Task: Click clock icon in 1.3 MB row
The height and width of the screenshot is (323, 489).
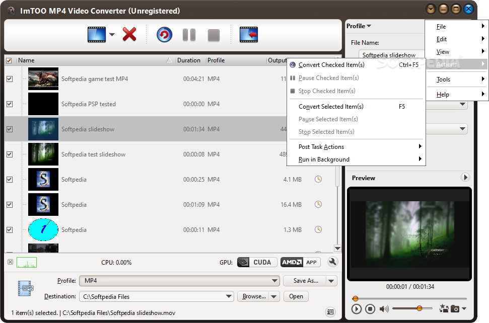Action: pyautogui.click(x=318, y=229)
